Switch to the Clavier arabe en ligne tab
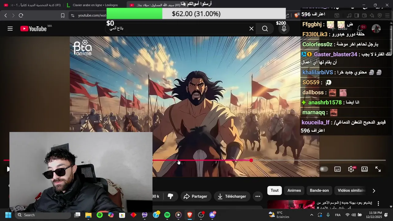 (x=95, y=5)
